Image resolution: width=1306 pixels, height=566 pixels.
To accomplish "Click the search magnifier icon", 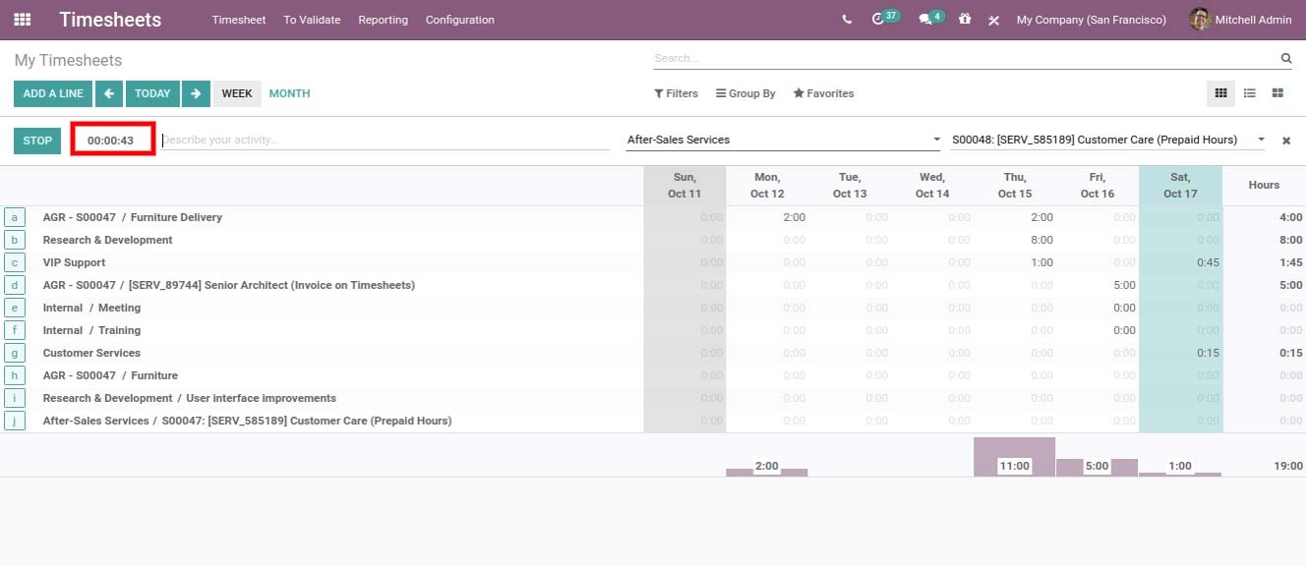I will pyautogui.click(x=1285, y=59).
